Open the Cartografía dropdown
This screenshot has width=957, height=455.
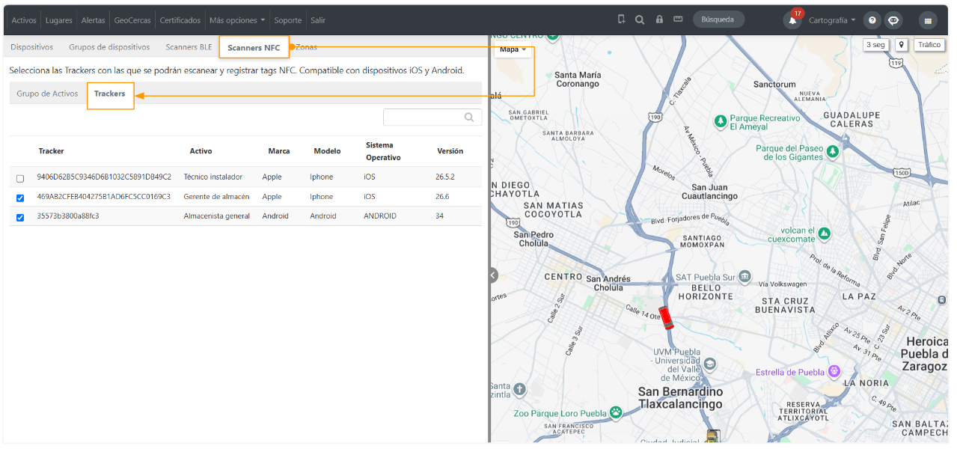coord(832,20)
